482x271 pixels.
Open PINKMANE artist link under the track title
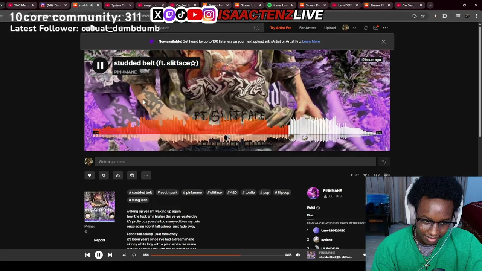coord(125,72)
